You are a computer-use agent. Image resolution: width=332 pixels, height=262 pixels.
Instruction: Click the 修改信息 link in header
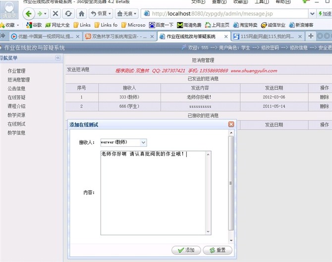pos(298,48)
